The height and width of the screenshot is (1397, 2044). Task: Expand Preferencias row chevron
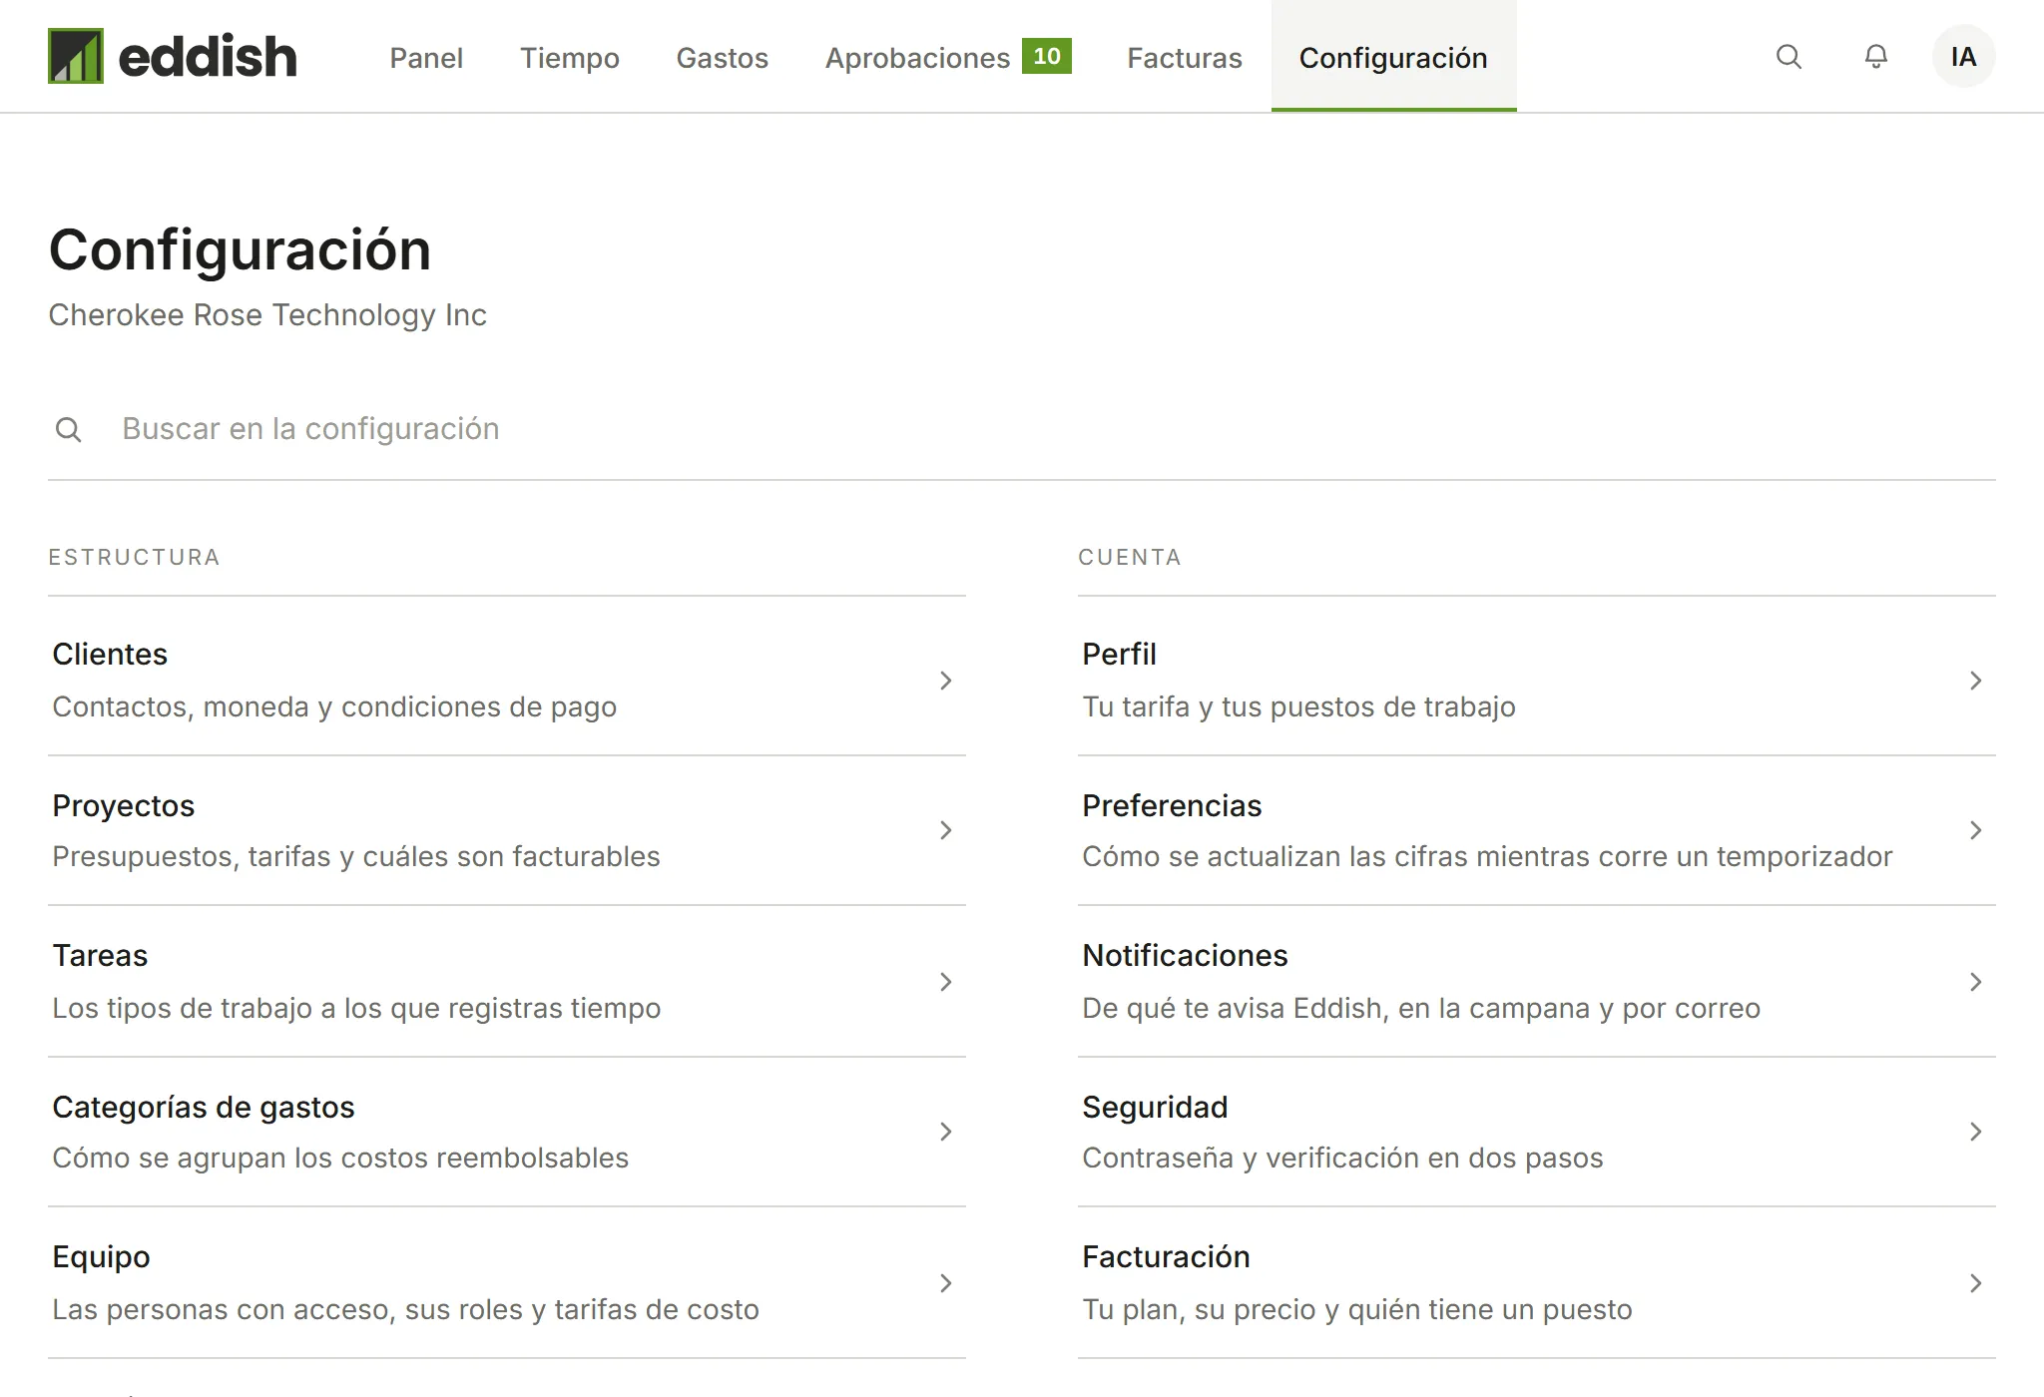click(1975, 830)
